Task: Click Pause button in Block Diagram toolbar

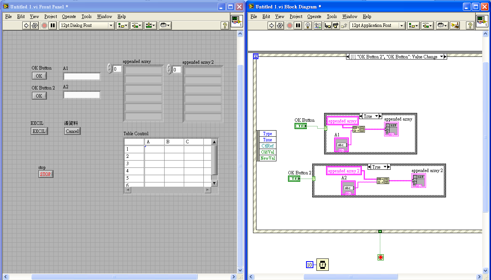Action: [x=298, y=25]
